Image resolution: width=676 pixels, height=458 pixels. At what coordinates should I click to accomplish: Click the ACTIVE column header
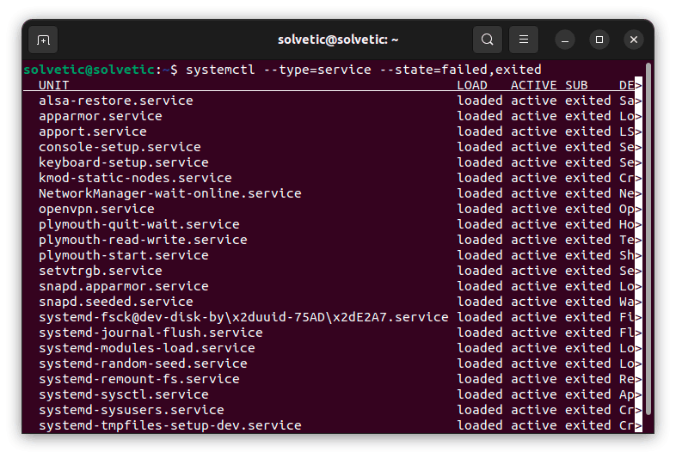(533, 85)
